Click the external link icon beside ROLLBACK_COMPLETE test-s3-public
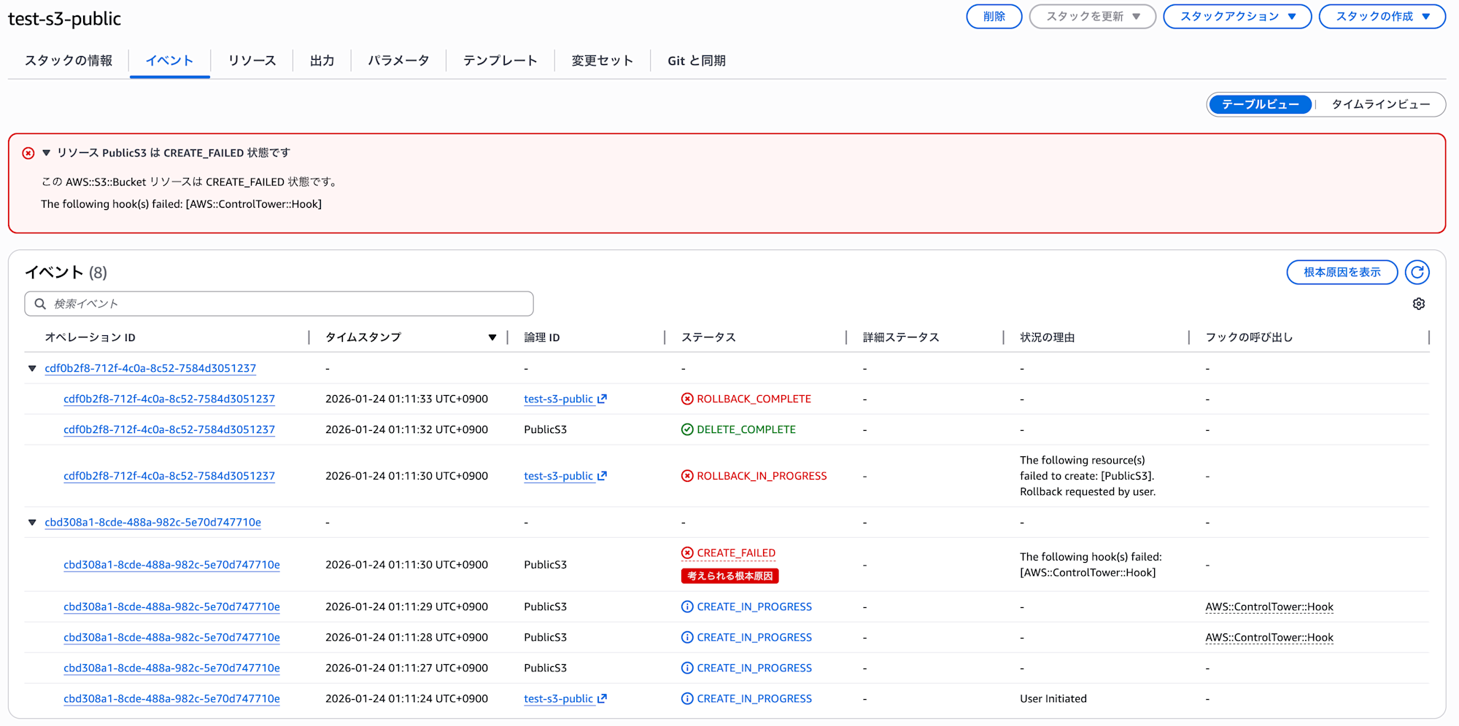 pos(603,399)
